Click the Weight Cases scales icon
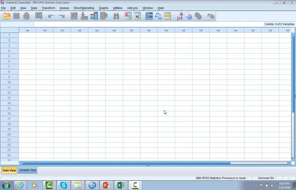This screenshot has width=296, height=190. coord(158,16)
